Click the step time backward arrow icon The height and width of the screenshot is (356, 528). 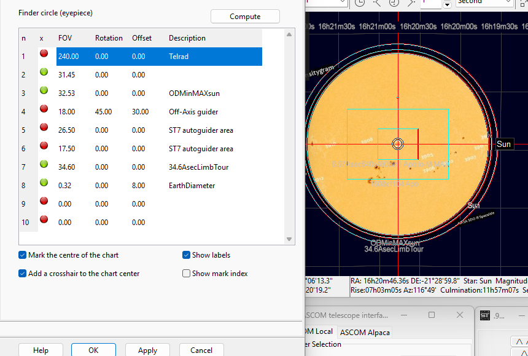(x=377, y=2)
